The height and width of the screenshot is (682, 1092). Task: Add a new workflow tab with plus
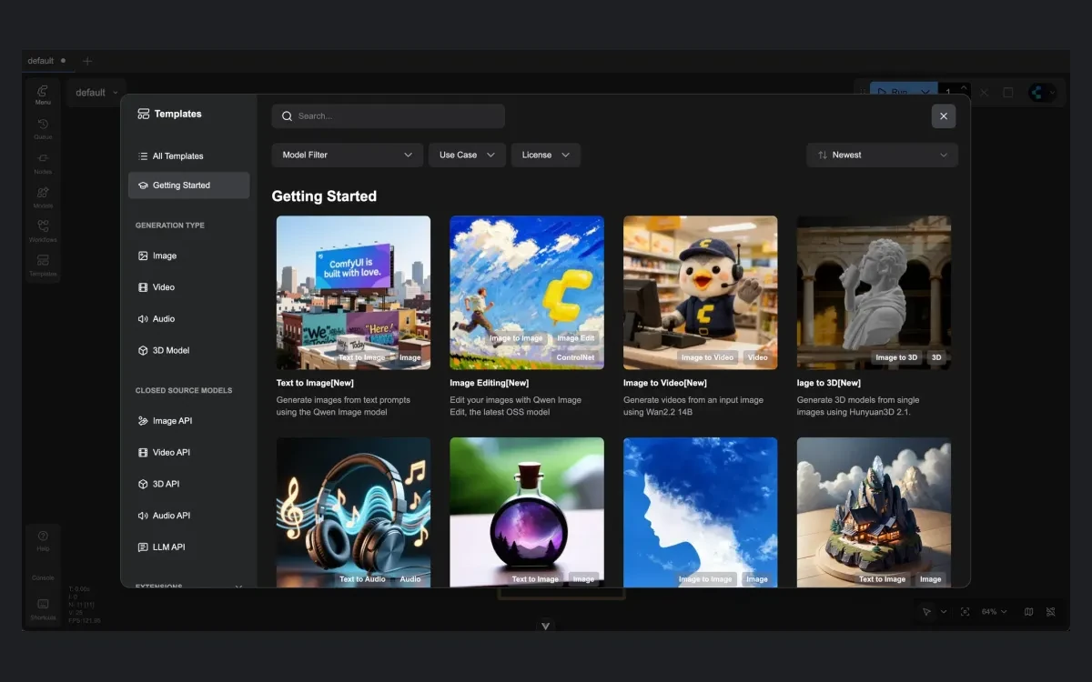point(87,61)
